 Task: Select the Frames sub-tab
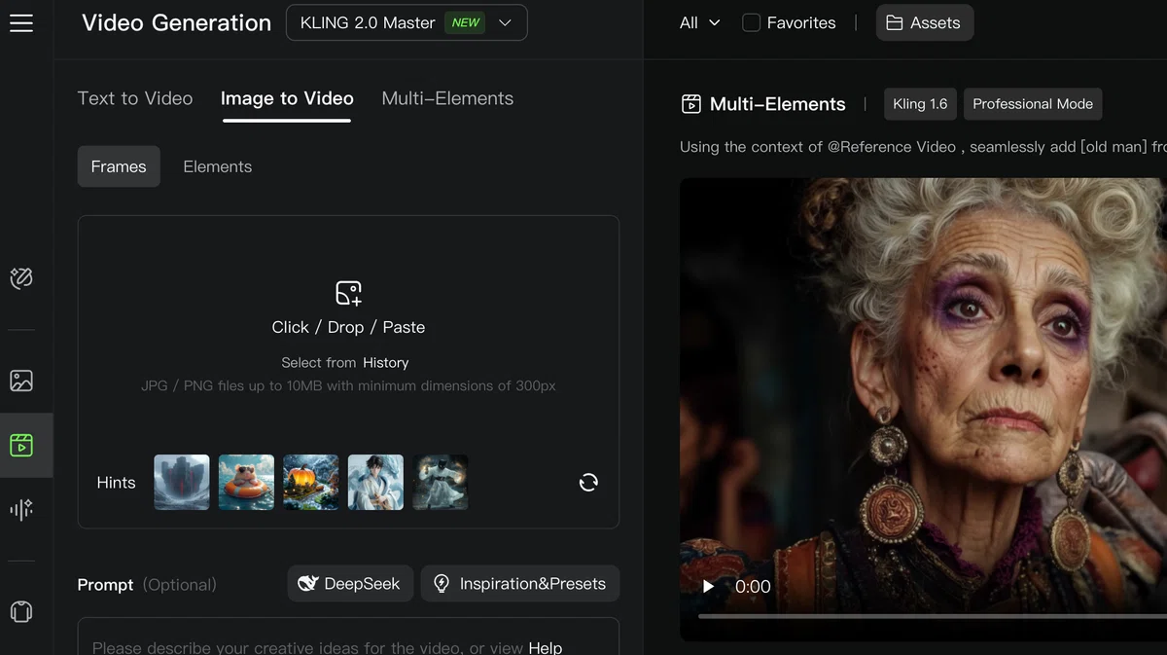pos(119,166)
